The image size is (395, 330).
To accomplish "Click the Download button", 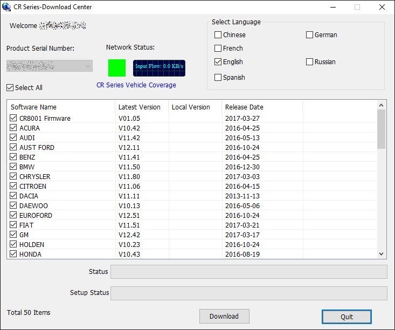I will (x=224, y=316).
